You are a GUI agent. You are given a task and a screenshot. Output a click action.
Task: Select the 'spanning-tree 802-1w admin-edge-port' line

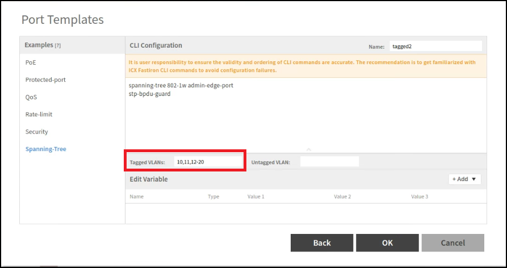pyautogui.click(x=181, y=86)
